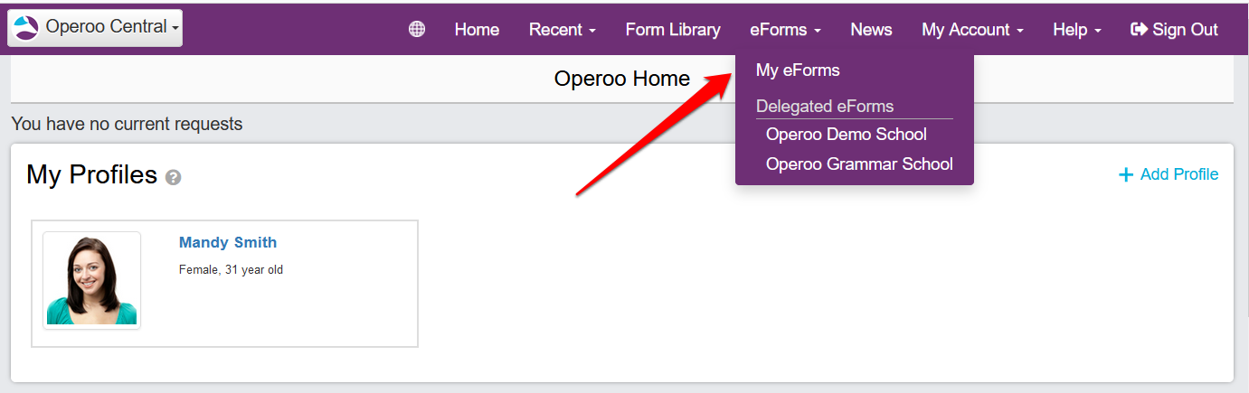Image resolution: width=1249 pixels, height=393 pixels.
Task: Click the Operoo logo icon
Action: (27, 28)
